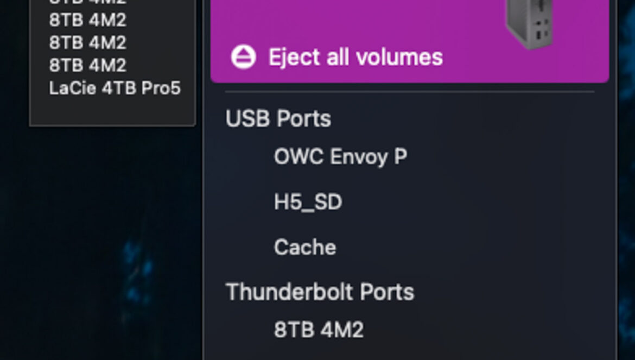Click the divider line above USB Ports
Image resolution: width=635 pixels, height=360 pixels.
410,92
